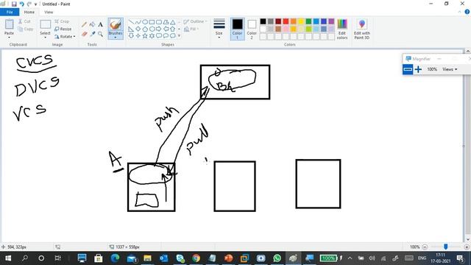
Task: Select the Pencil tool
Action: click(x=85, y=24)
